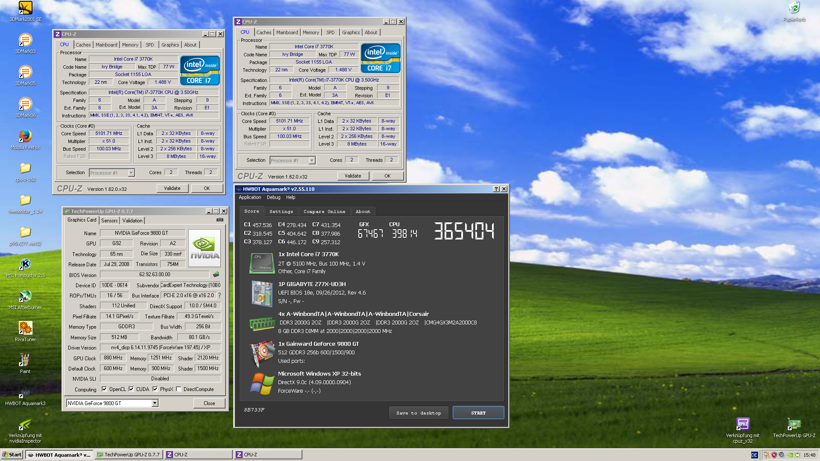This screenshot has width=820, height=461.
Task: Launch MSI Kombustor 2.5 shortcut
Action: (x=25, y=268)
